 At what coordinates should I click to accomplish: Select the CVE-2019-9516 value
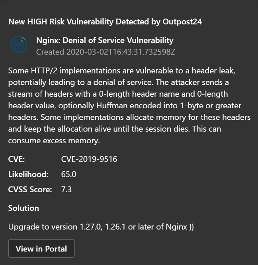pyautogui.click(x=89, y=160)
